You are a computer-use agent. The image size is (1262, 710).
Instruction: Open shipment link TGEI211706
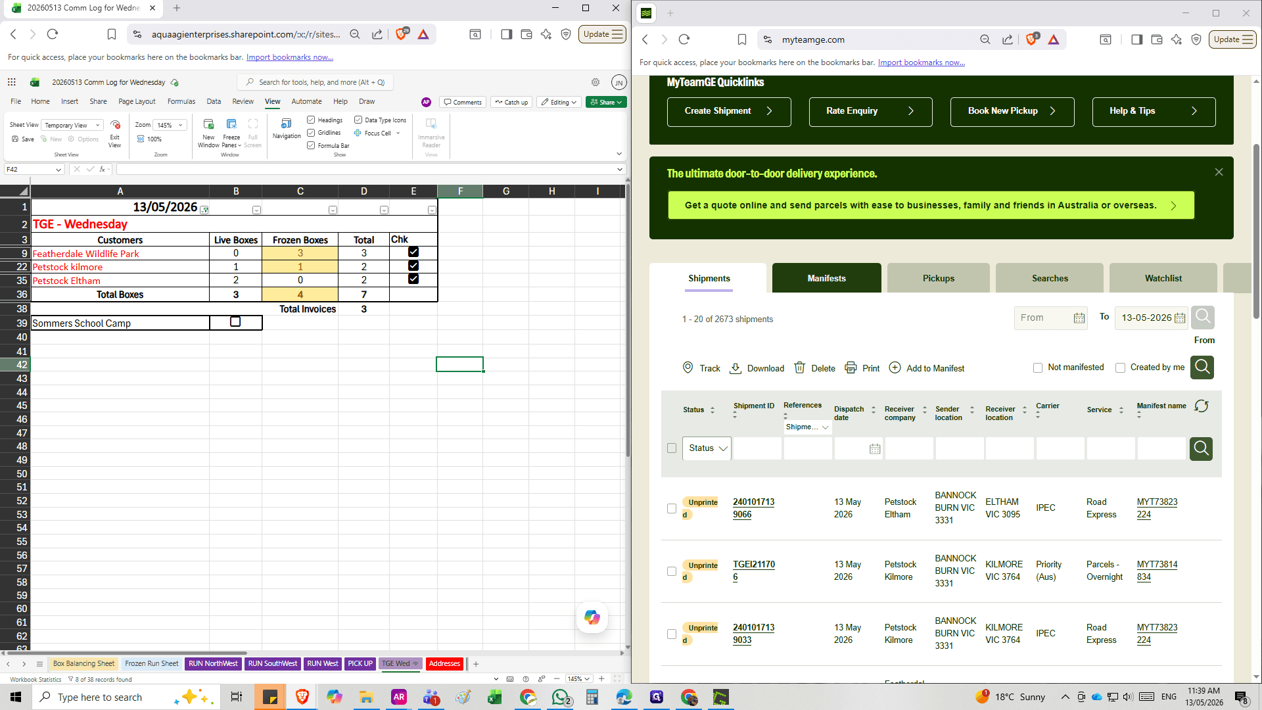[754, 571]
